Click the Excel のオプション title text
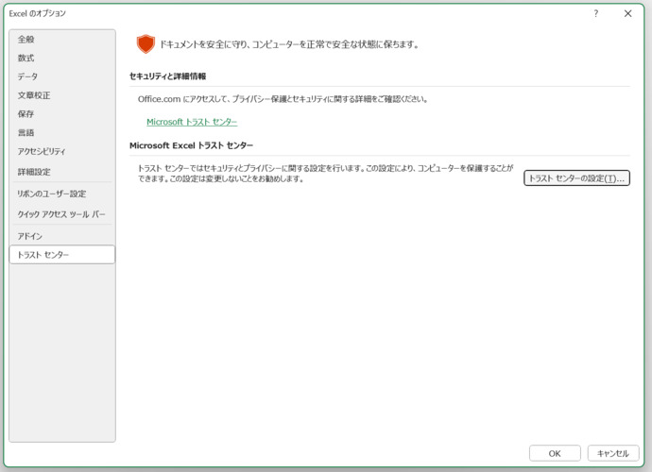Screen dimensions: 652x472 click(38, 13)
